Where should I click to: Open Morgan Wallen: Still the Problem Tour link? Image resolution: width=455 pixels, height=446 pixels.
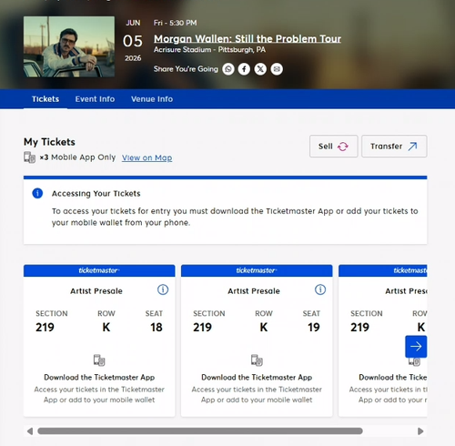point(248,39)
